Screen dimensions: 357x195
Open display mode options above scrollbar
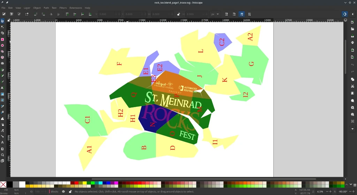345,20
